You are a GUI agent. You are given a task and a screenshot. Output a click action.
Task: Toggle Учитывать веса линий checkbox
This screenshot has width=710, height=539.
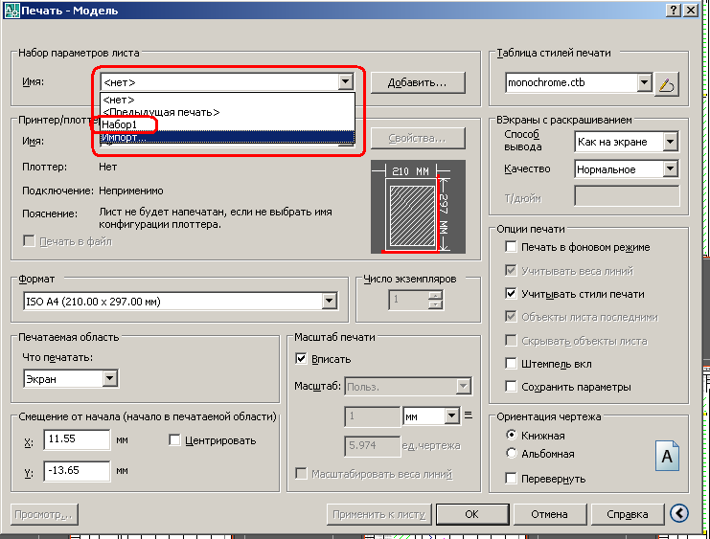[x=511, y=270]
